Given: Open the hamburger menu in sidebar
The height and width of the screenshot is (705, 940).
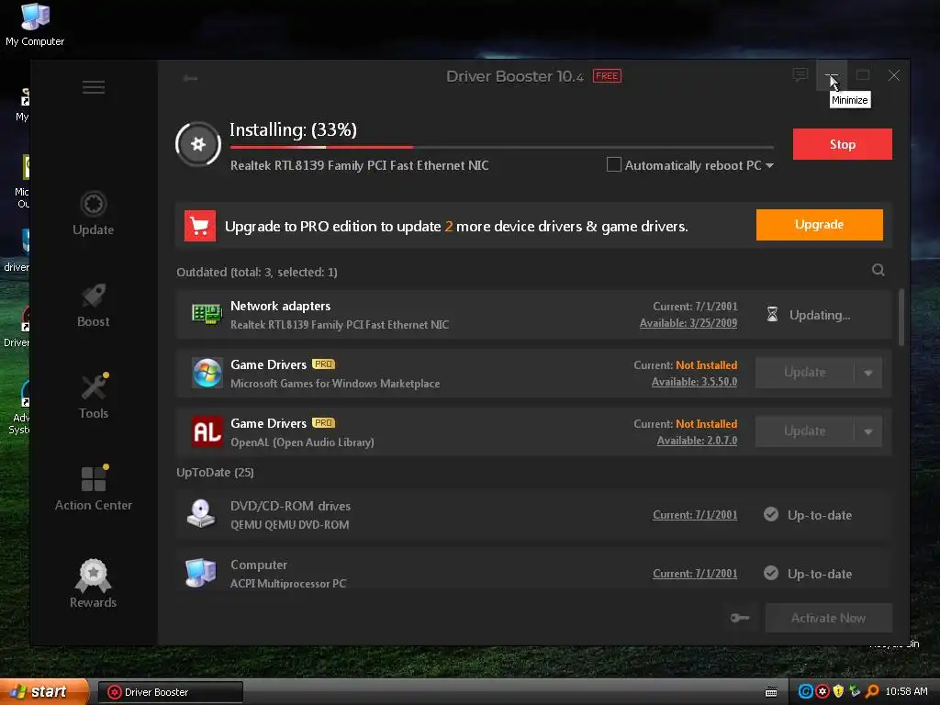Looking at the screenshot, I should coord(94,87).
